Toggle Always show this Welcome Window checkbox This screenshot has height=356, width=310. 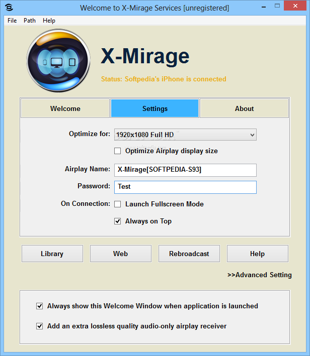click(40, 306)
